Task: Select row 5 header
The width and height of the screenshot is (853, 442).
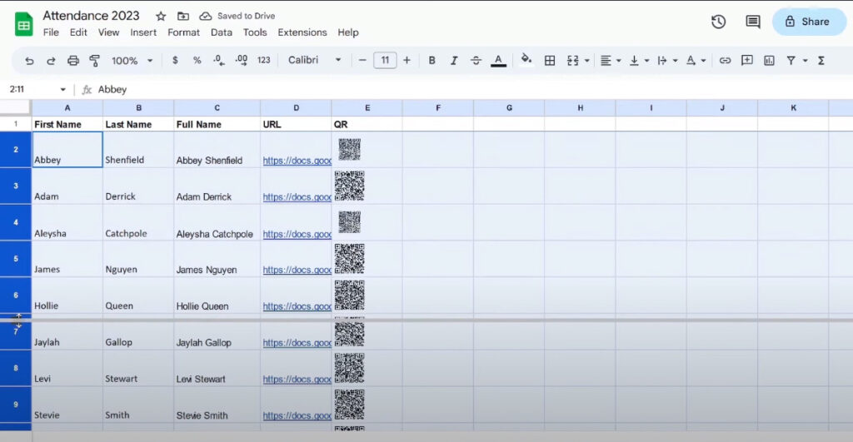Action: [16, 259]
